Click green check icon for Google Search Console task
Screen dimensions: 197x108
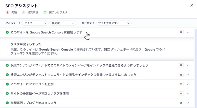(x=7, y=32)
